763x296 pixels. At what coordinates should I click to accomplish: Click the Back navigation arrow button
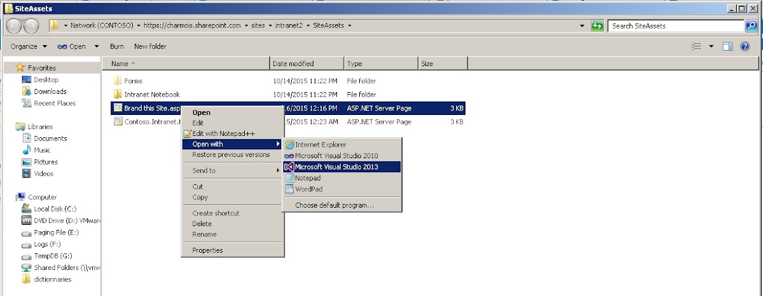(x=15, y=26)
